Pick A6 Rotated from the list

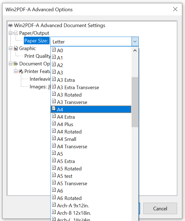click(x=91, y=198)
